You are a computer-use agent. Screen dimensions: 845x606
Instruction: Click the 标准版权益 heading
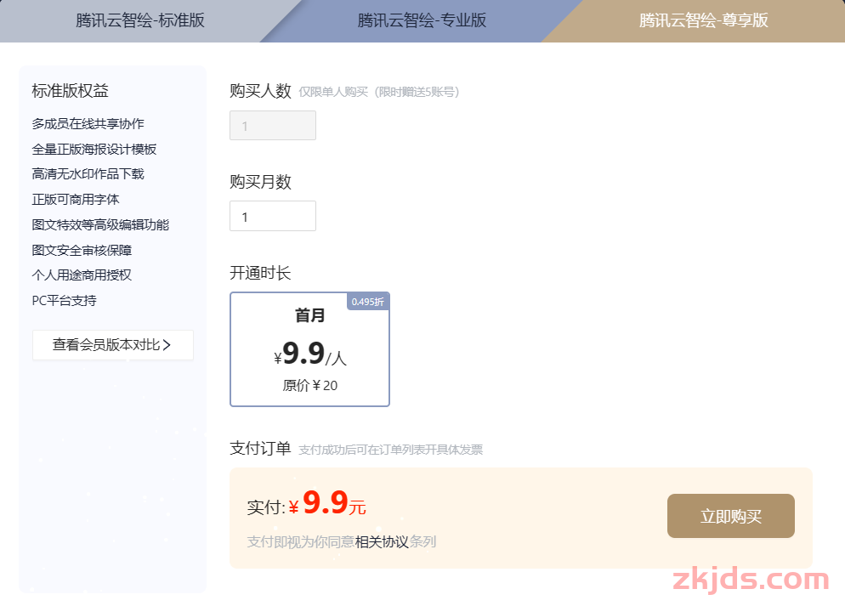(x=70, y=90)
